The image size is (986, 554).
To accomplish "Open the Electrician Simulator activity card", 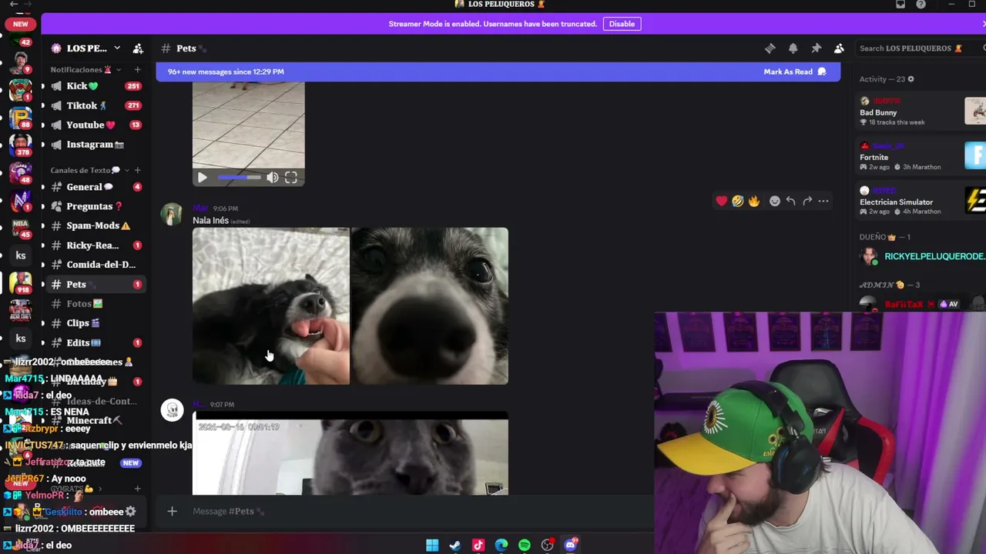I will [922, 201].
